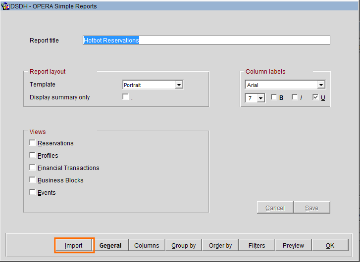Click the Import button
Viewport: 360px width, 262px height.
pyautogui.click(x=74, y=245)
